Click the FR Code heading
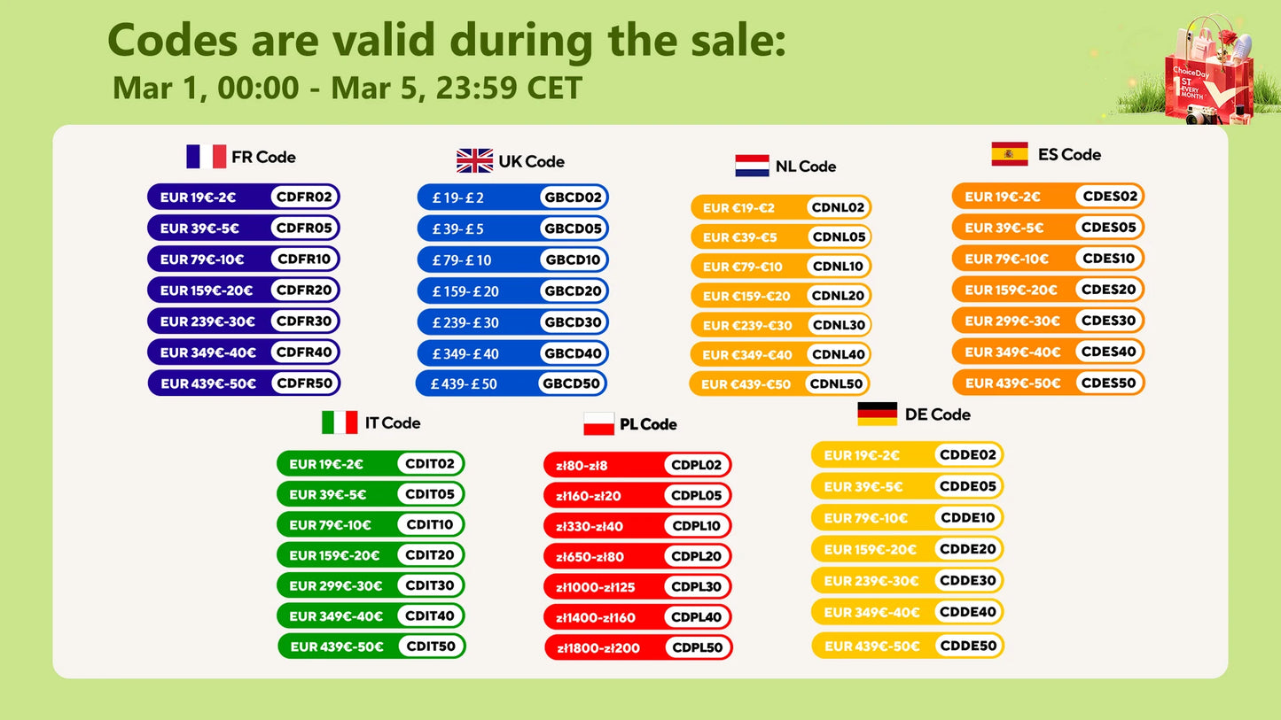Viewport: 1281px width, 720px height. point(263,157)
